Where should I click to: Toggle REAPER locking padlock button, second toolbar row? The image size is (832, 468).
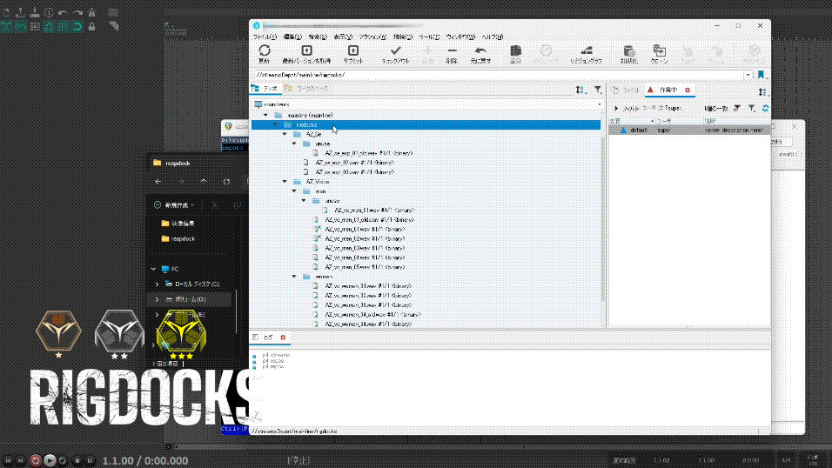[x=91, y=26]
